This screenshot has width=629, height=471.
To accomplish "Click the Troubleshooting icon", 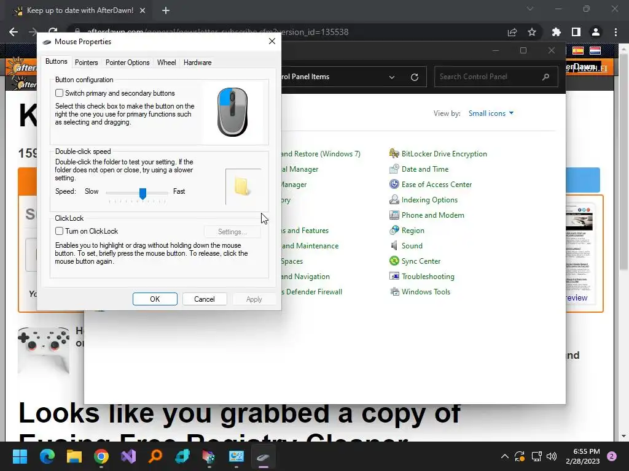I will point(394,277).
